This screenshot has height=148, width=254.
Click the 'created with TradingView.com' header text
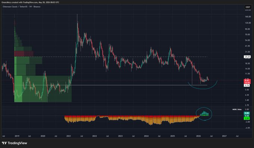[24, 2]
